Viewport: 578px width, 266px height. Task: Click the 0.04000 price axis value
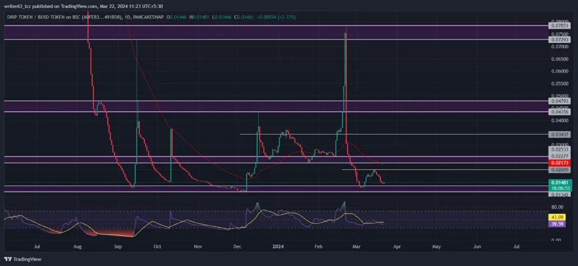[x=559, y=120]
